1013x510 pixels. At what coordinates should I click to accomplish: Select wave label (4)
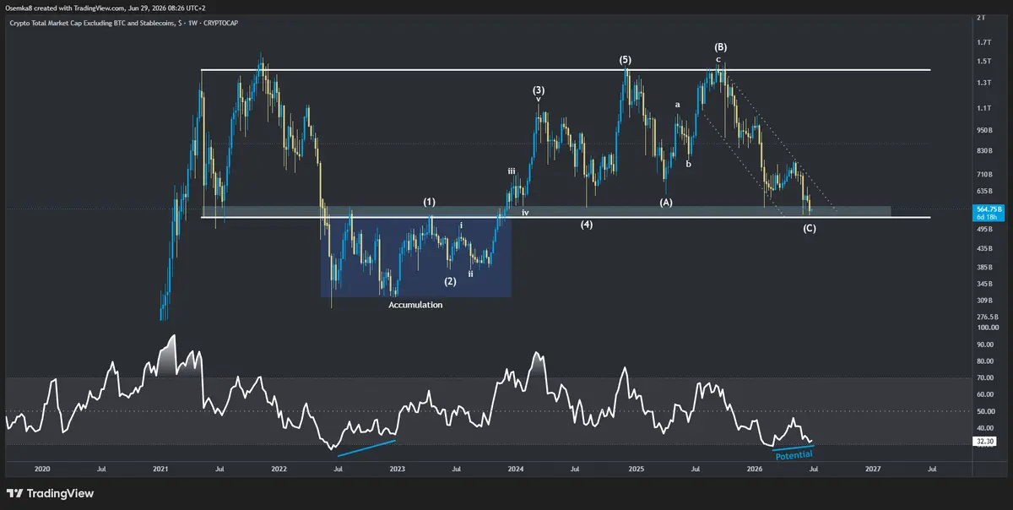[x=587, y=225]
